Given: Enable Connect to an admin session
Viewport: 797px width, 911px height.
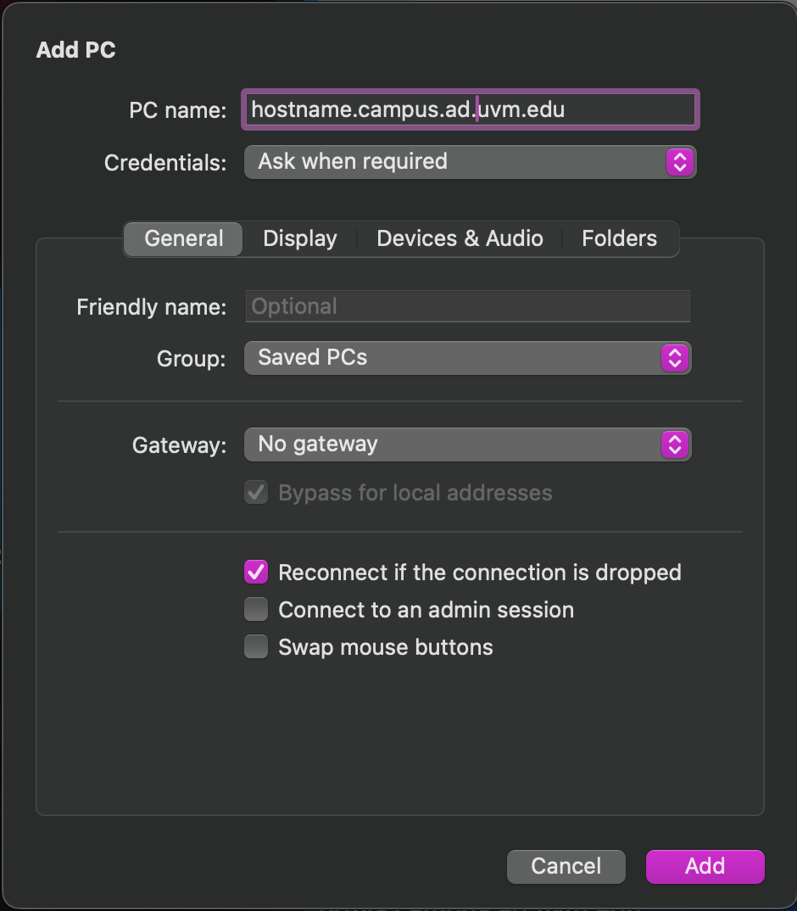Looking at the screenshot, I should pyautogui.click(x=256, y=610).
